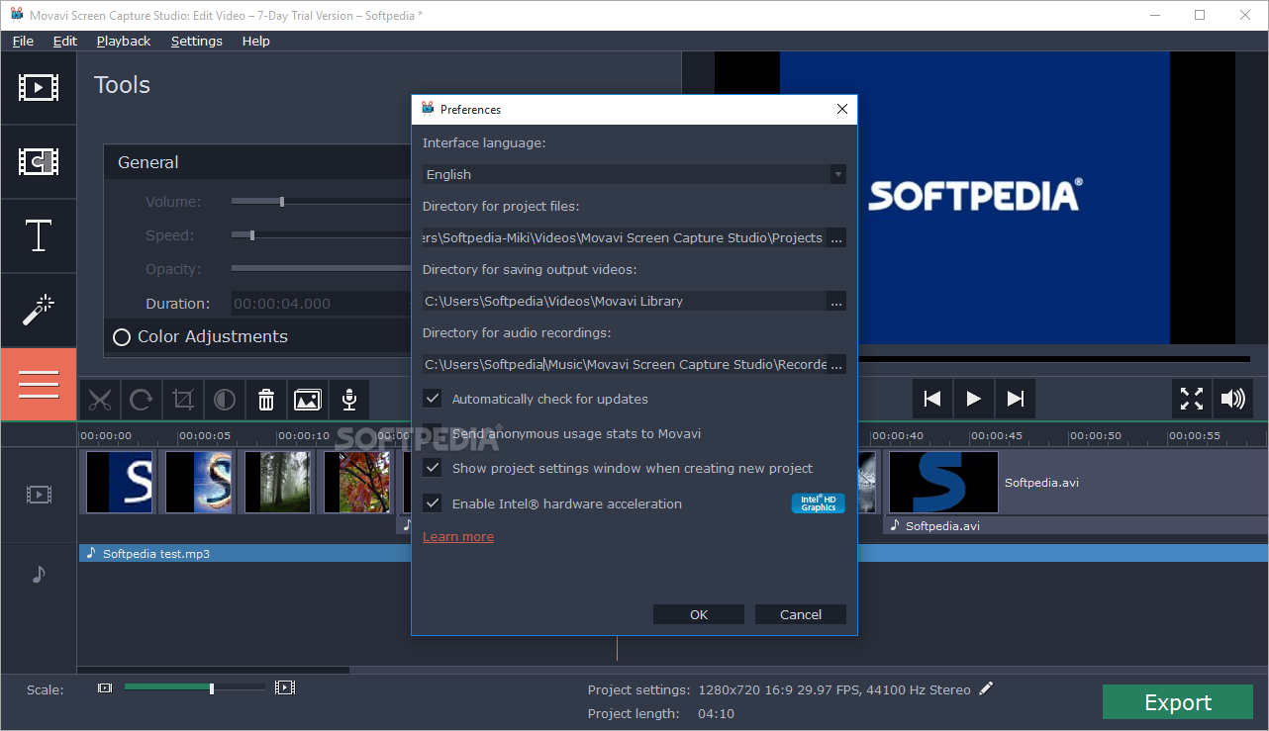This screenshot has height=731, width=1269.
Task: Click the General section header
Action: 257,162
